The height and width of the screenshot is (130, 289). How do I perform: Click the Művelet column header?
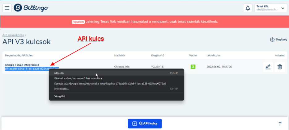(280, 55)
